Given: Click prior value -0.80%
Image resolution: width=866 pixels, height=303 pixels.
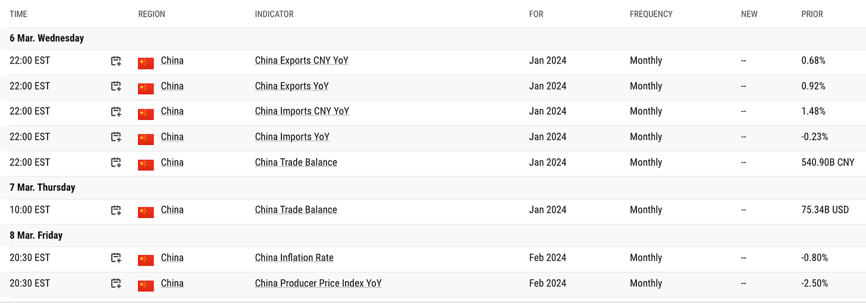Looking at the screenshot, I should 815,258.
